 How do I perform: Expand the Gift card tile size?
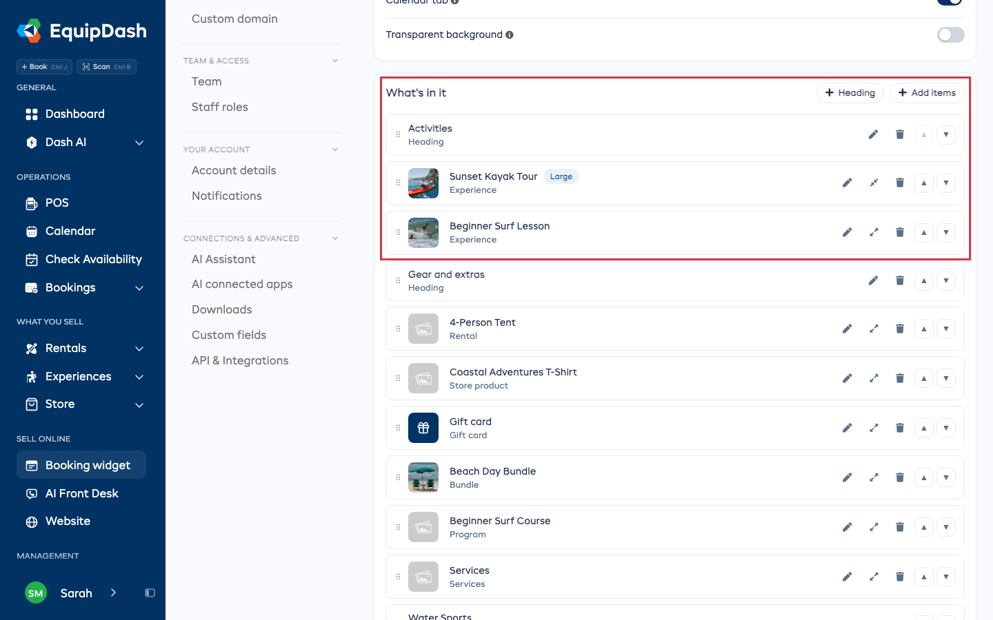coord(874,428)
